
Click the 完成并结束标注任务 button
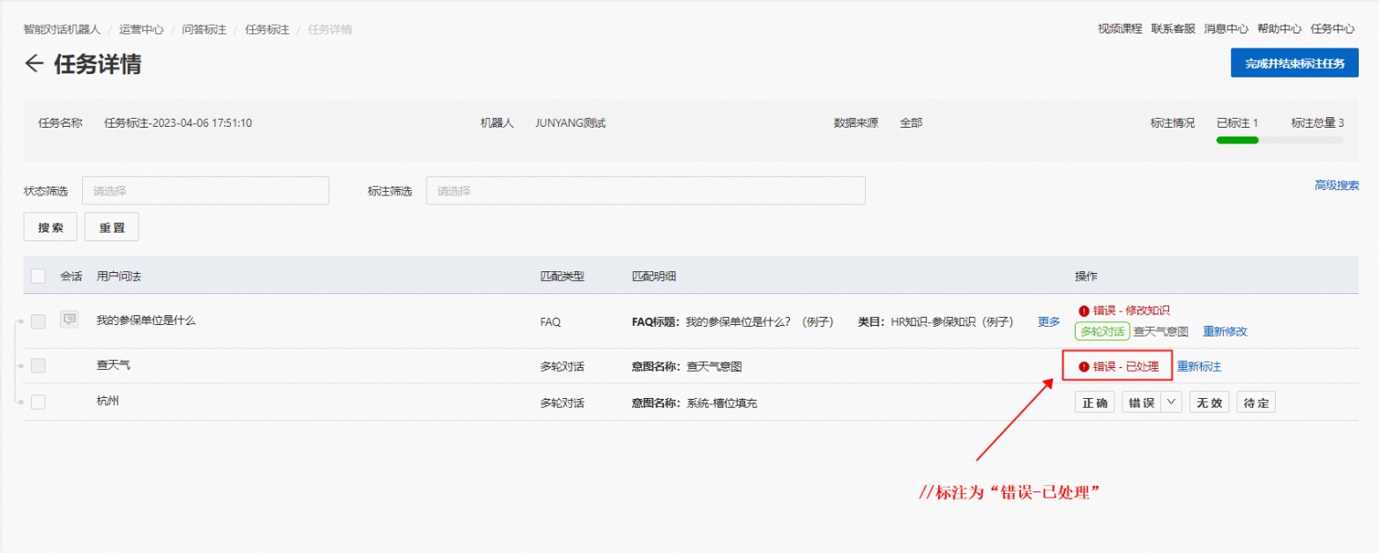coord(1294,63)
